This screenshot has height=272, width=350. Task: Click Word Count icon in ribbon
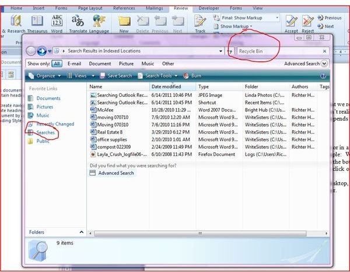tap(57, 21)
